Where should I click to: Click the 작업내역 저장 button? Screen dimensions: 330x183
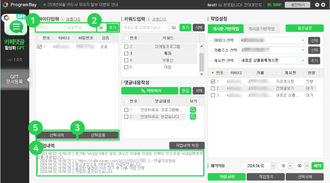[187, 146]
